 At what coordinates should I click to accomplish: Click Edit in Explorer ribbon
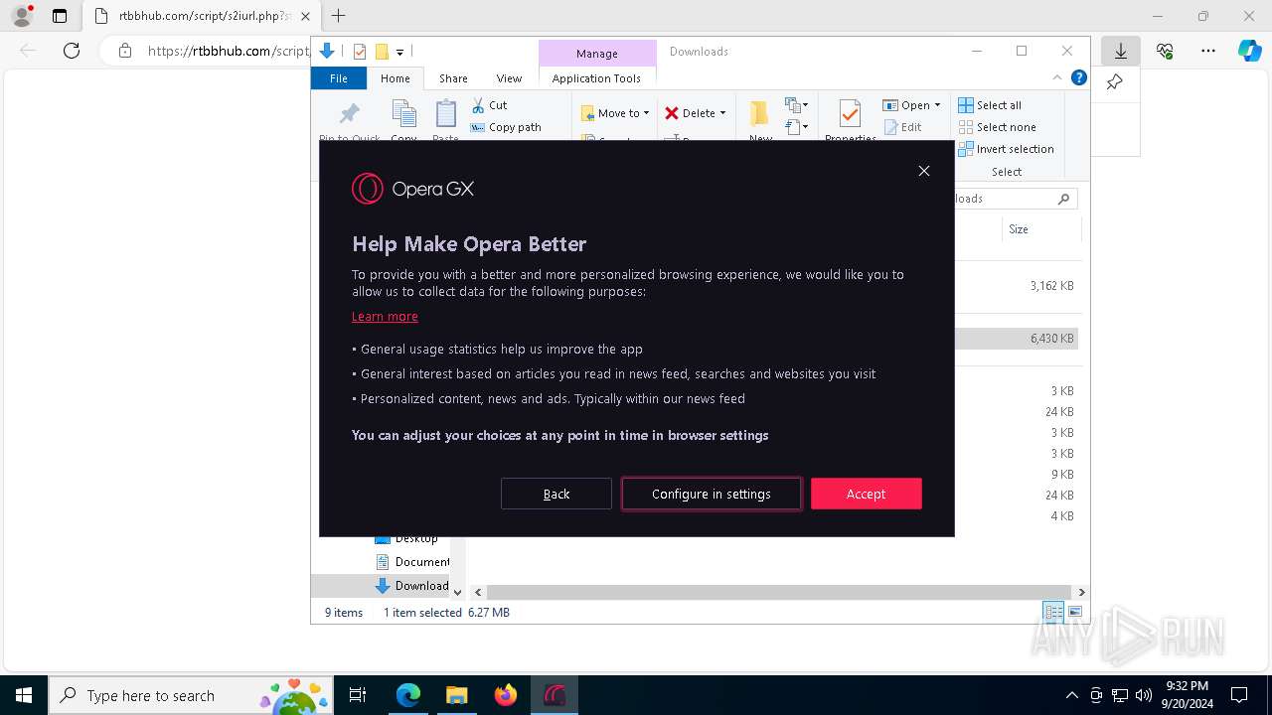[x=902, y=127]
